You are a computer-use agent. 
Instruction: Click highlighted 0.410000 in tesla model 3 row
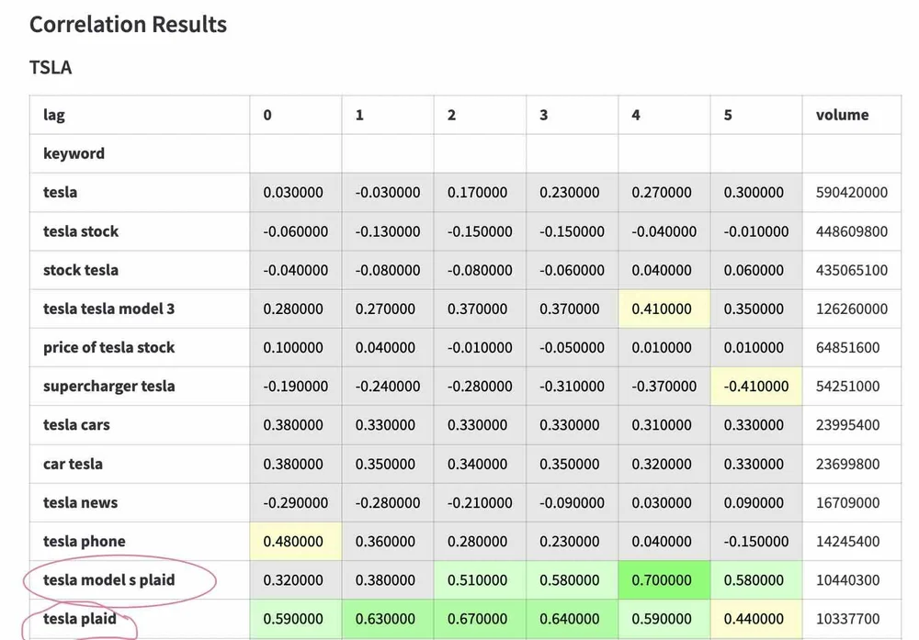664,309
